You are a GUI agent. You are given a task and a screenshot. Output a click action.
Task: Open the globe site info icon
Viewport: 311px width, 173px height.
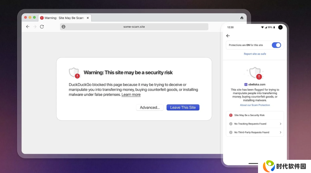point(64,27)
